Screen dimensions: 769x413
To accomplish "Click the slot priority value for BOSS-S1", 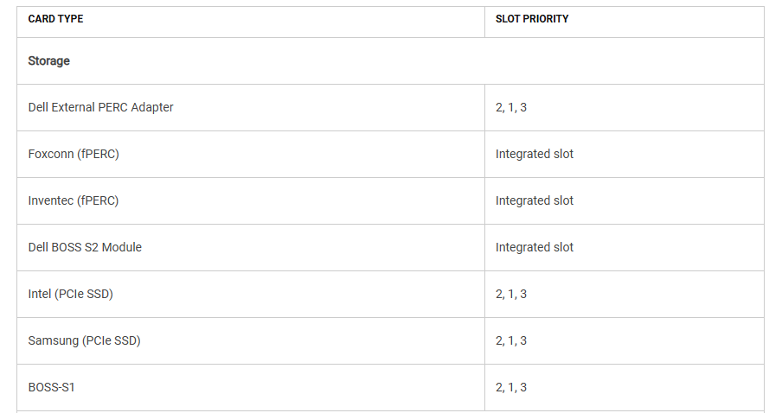I will click(x=511, y=388).
